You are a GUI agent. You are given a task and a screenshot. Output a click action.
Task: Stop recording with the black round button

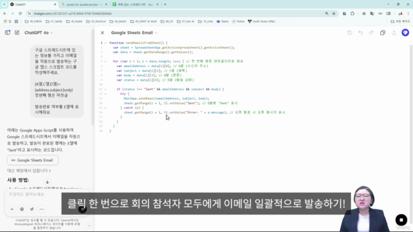coord(401,220)
